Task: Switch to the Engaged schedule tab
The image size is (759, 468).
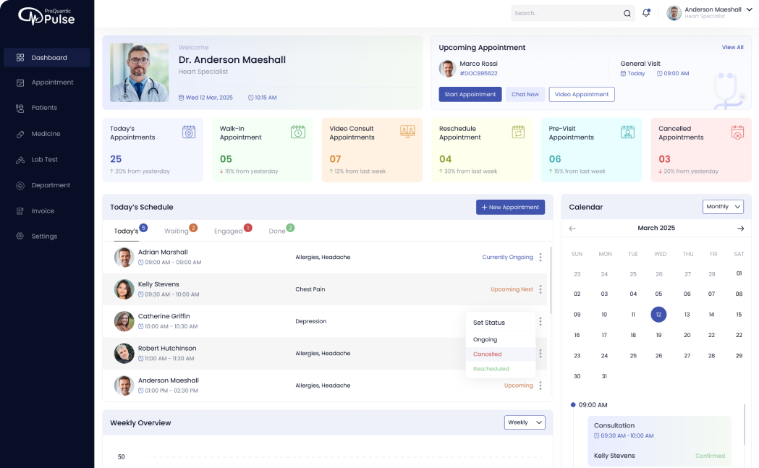Action: tap(229, 231)
